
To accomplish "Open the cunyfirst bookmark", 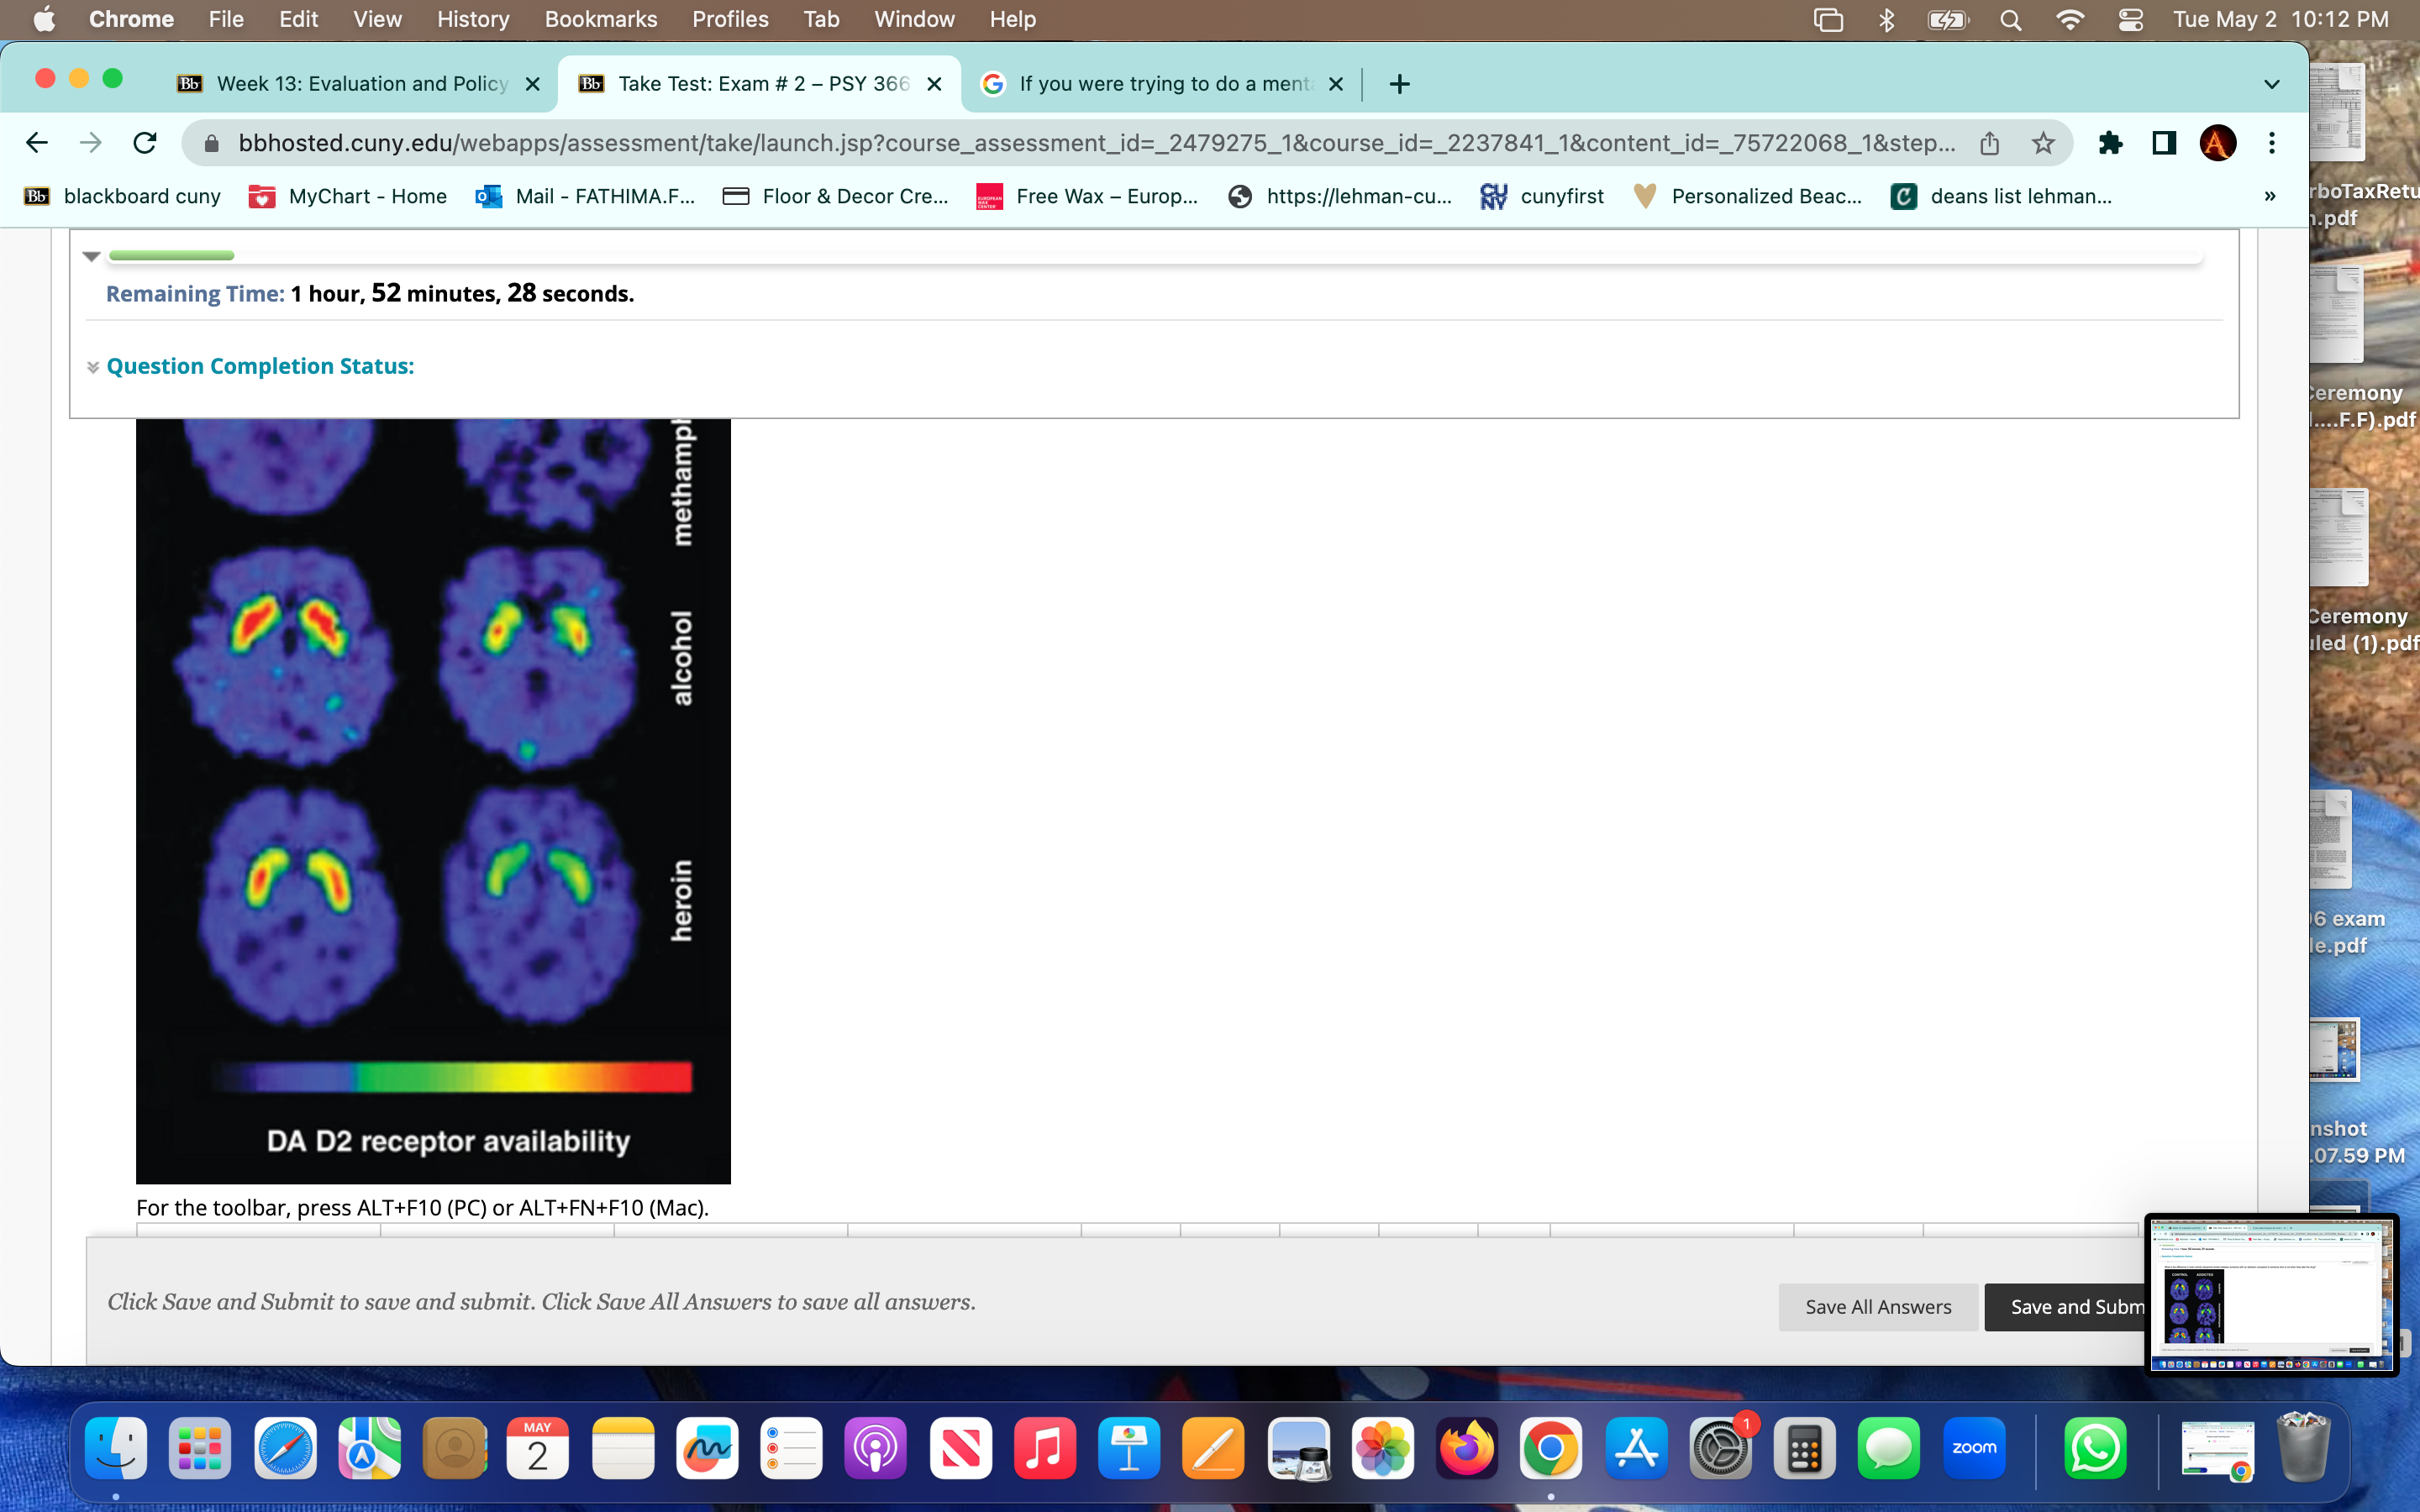I will [x=1543, y=196].
